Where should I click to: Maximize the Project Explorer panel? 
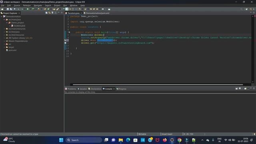(62, 12)
